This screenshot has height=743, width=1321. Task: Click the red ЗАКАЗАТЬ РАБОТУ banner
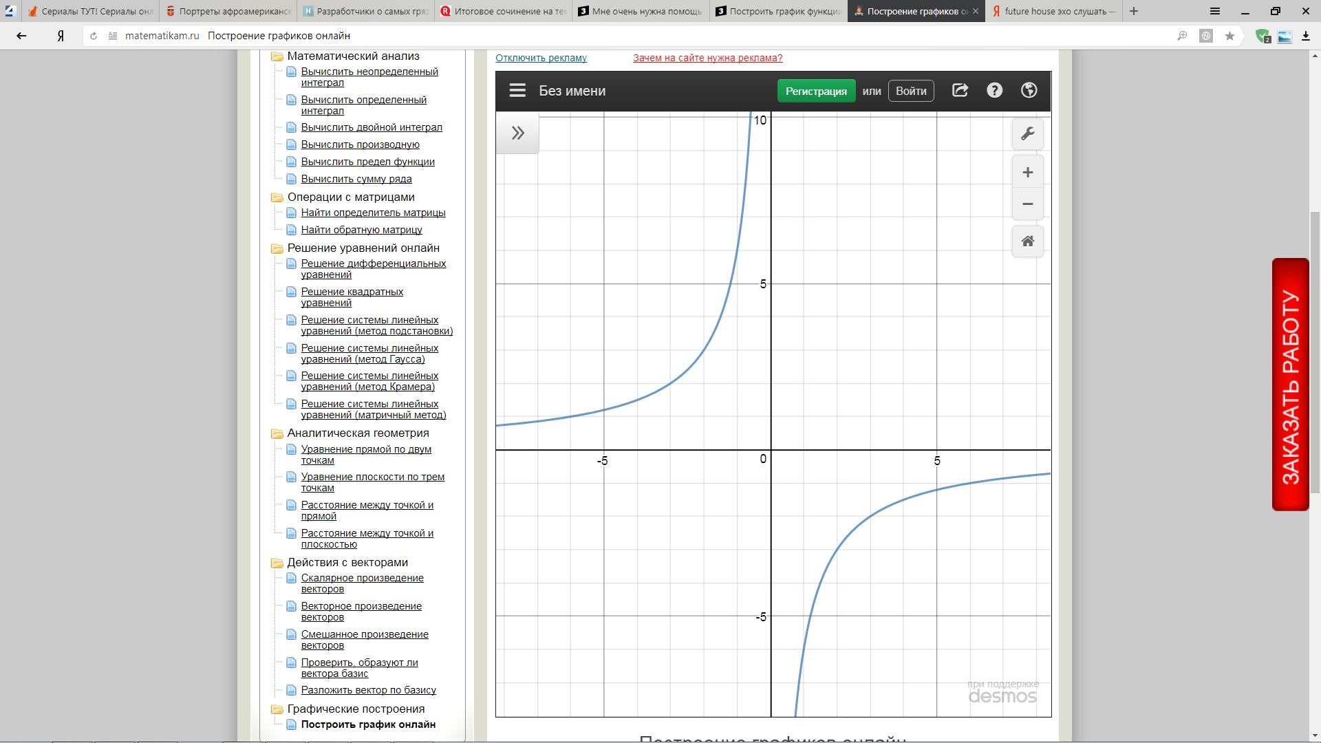click(x=1290, y=385)
